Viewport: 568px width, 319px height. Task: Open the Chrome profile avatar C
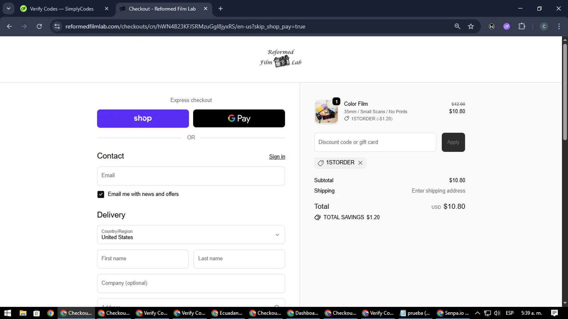point(544,26)
